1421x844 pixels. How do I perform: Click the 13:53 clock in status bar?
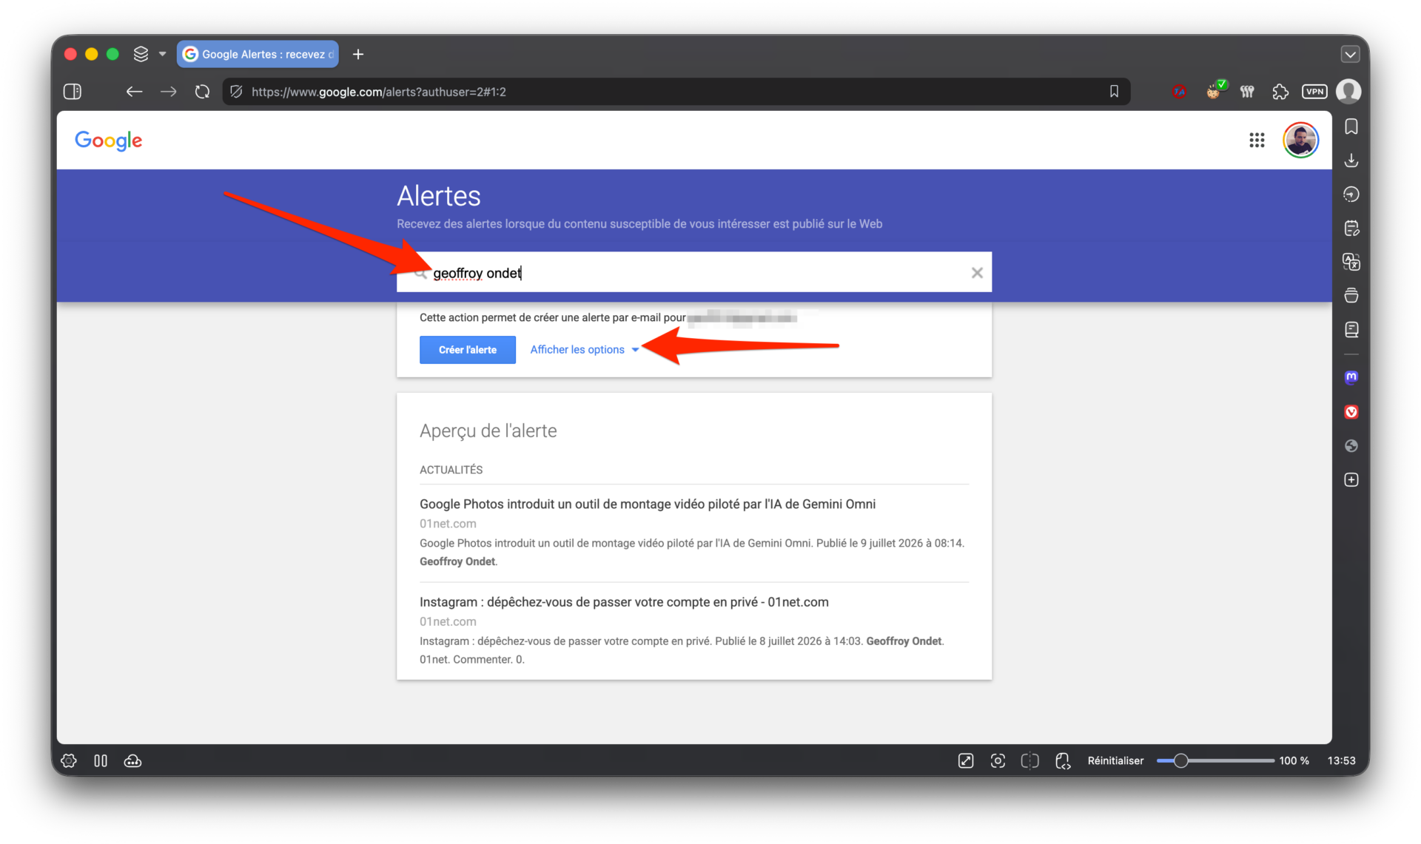[x=1341, y=760]
